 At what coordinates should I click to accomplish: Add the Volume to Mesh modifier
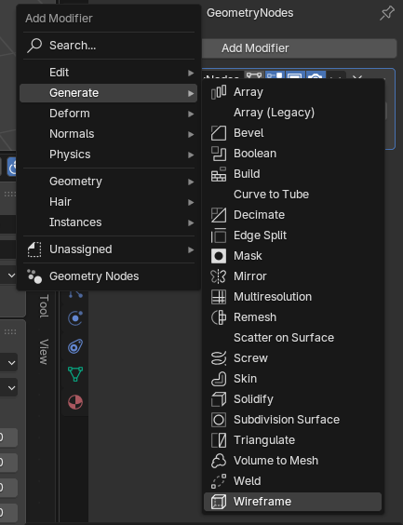tap(292, 461)
